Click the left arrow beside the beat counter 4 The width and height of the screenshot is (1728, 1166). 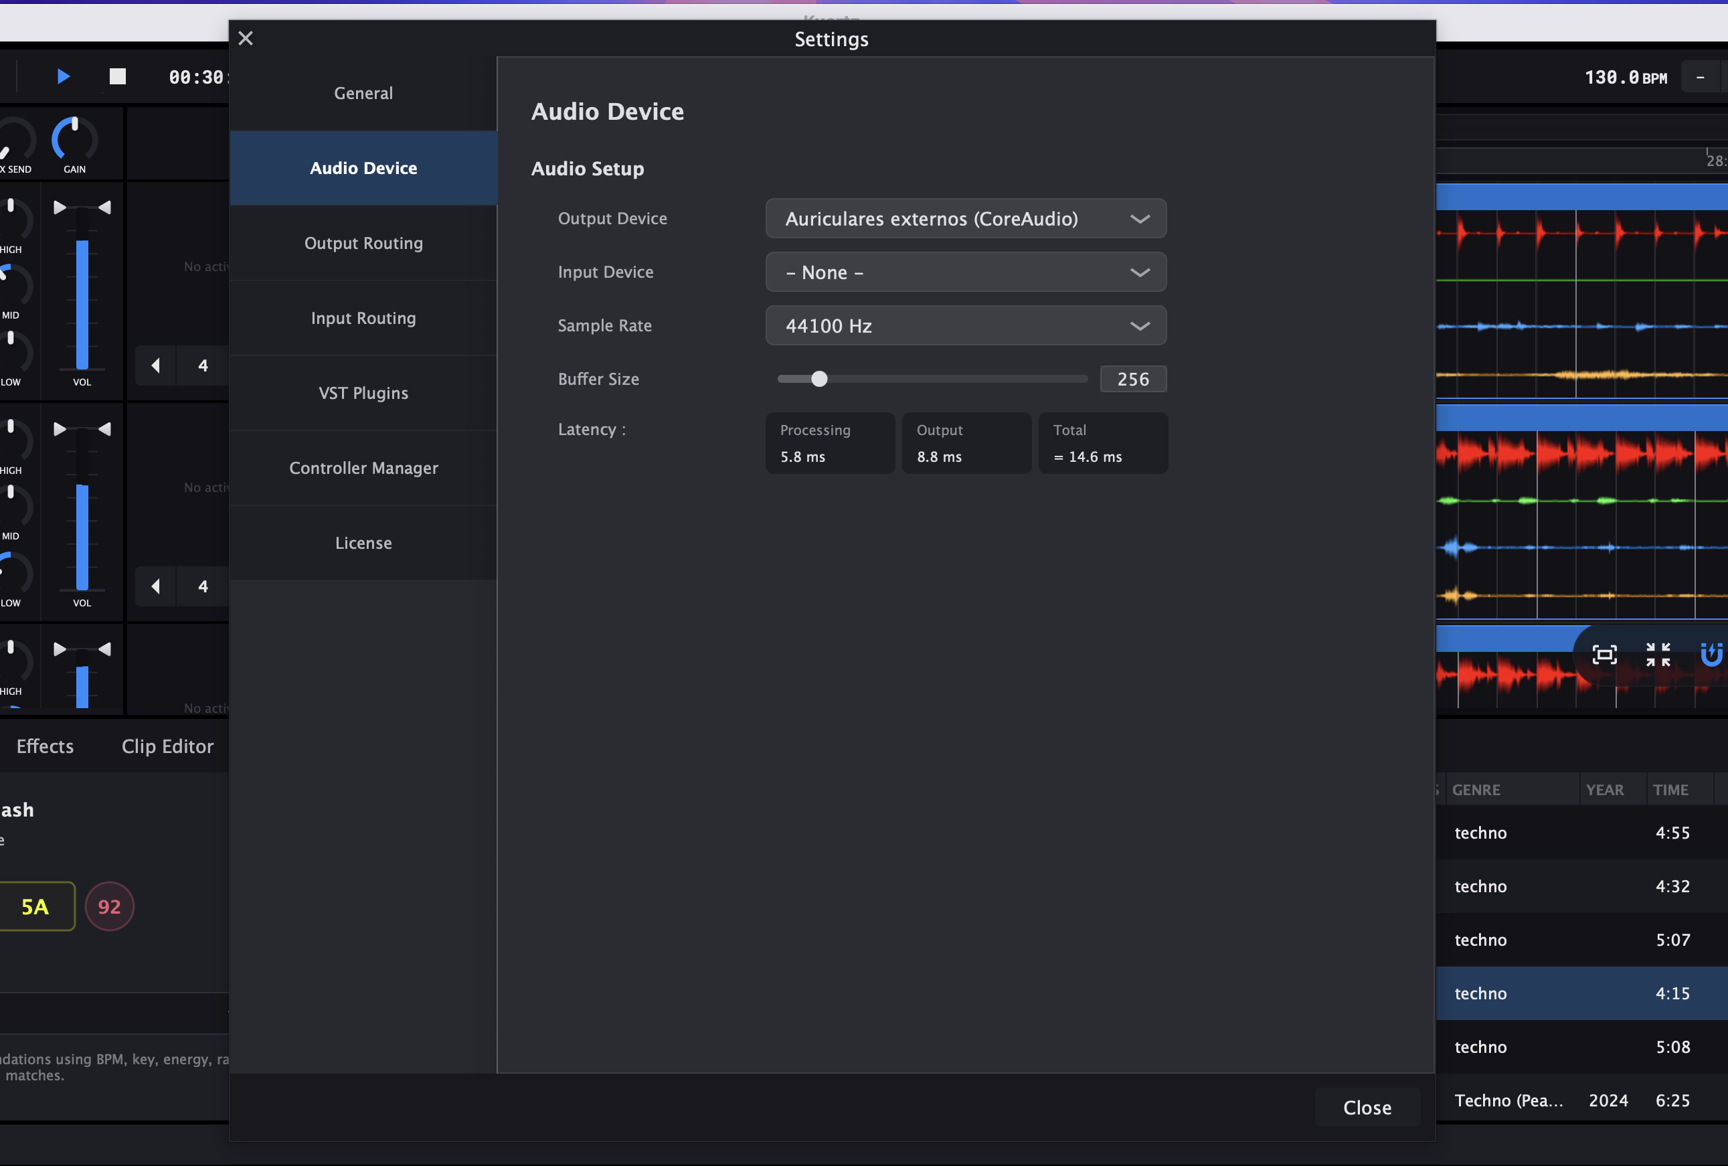[x=155, y=365]
